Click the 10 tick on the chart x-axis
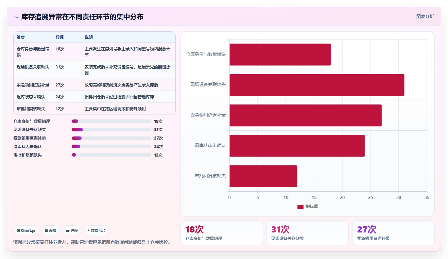Screen dimensions: 448x259 pos(286,198)
